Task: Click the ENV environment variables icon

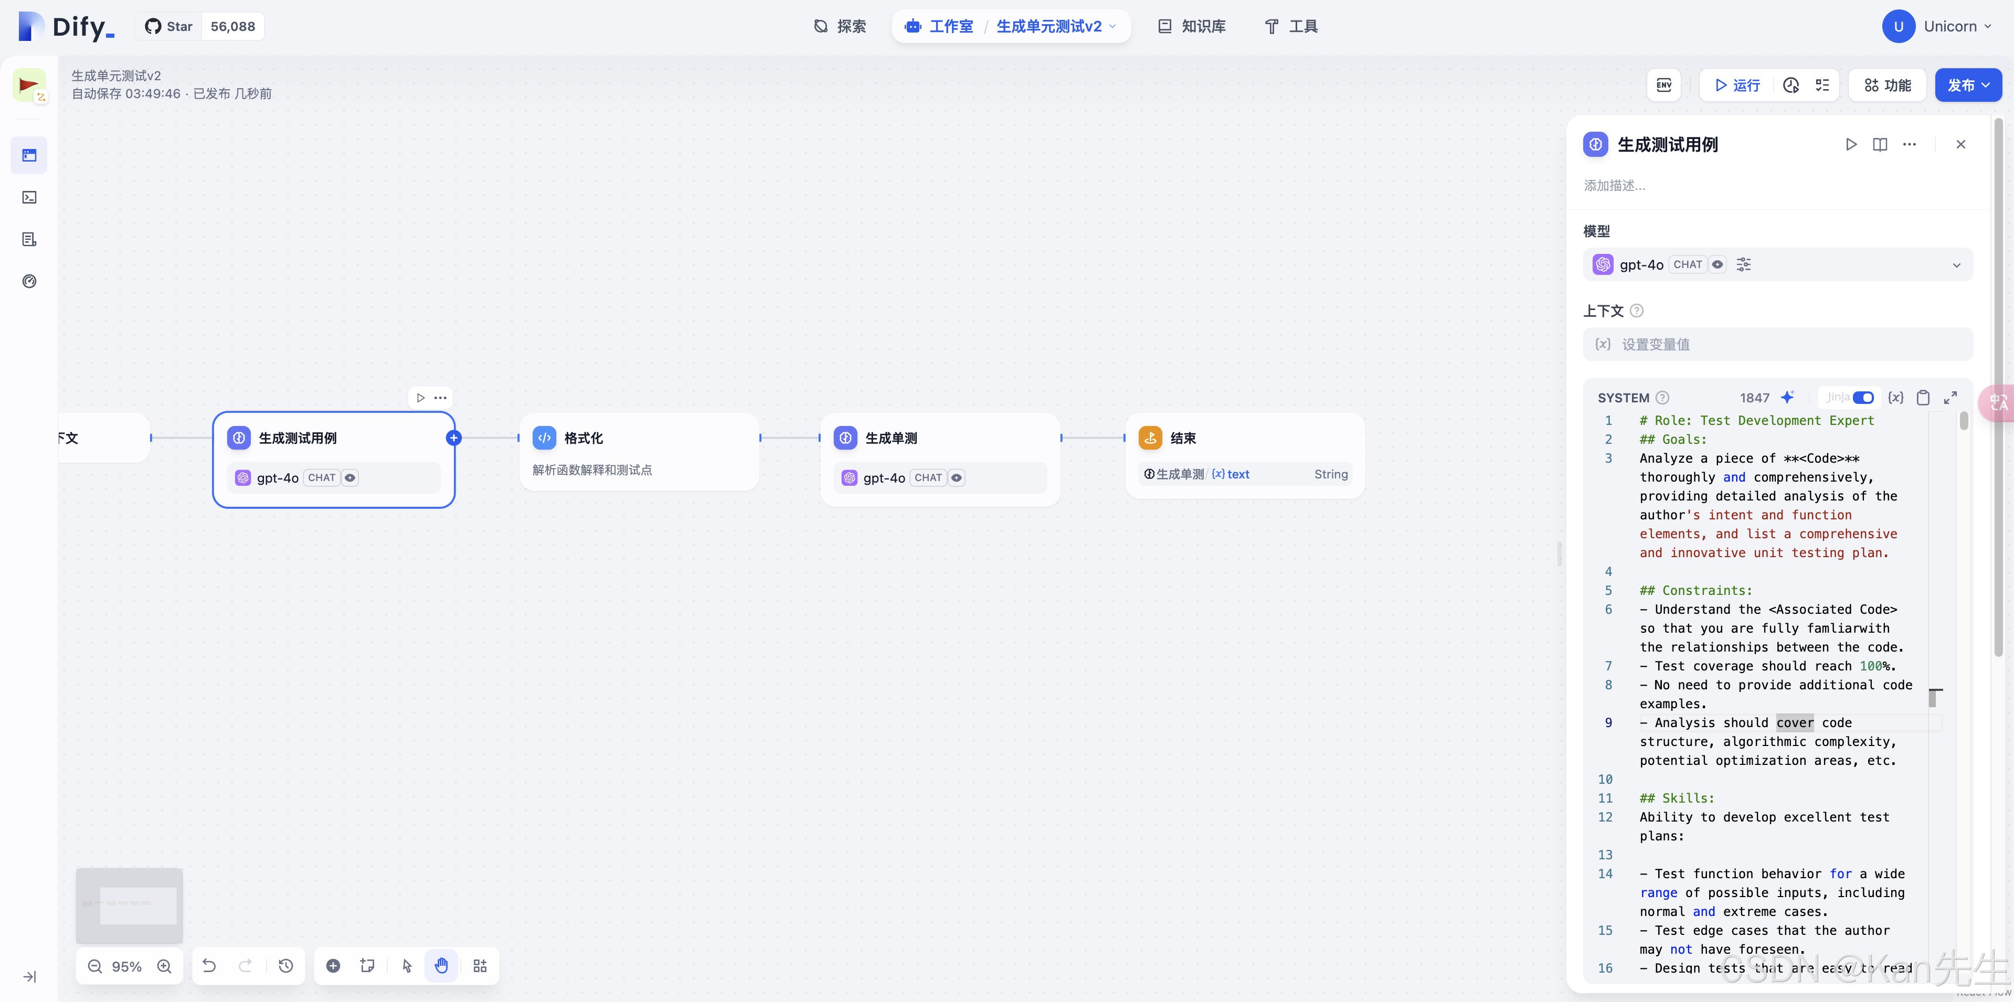Action: [x=1664, y=85]
